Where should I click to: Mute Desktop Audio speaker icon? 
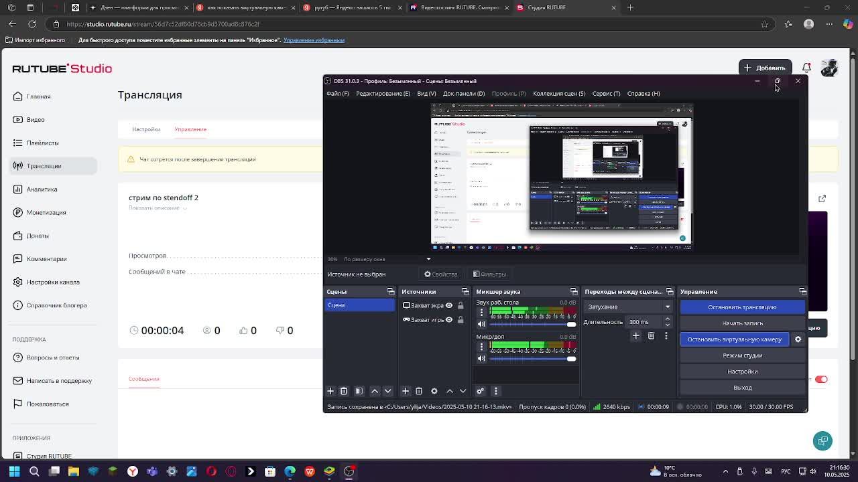tap(481, 324)
